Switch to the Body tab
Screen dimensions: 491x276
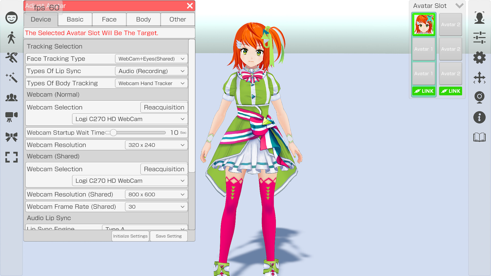(x=143, y=19)
